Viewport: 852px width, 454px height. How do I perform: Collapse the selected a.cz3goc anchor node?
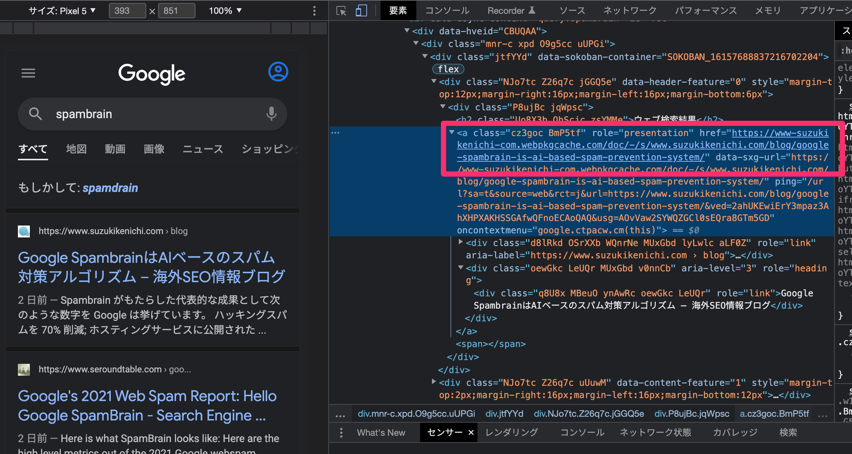tap(452, 132)
